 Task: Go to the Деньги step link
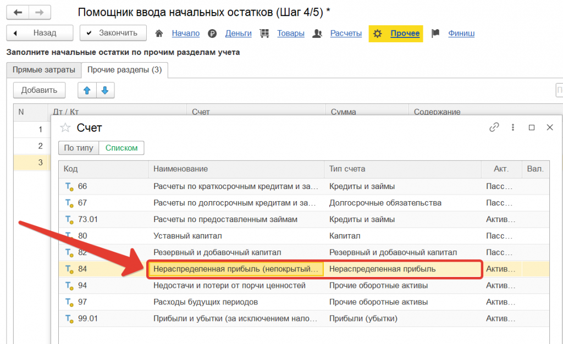point(238,33)
